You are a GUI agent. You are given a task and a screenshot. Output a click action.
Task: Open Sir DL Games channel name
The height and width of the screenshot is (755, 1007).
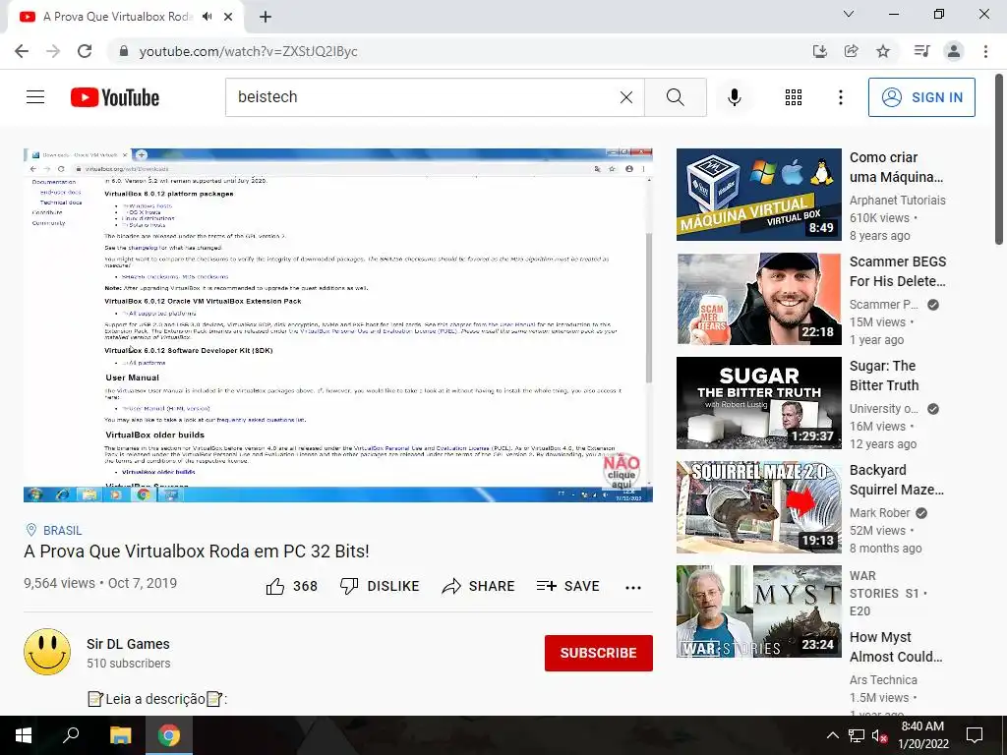[x=129, y=644]
